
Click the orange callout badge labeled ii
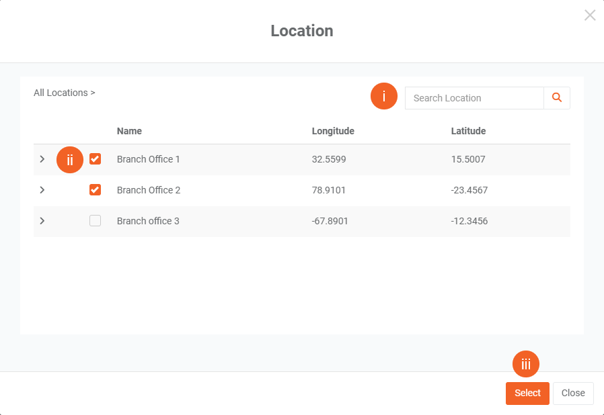(70, 160)
